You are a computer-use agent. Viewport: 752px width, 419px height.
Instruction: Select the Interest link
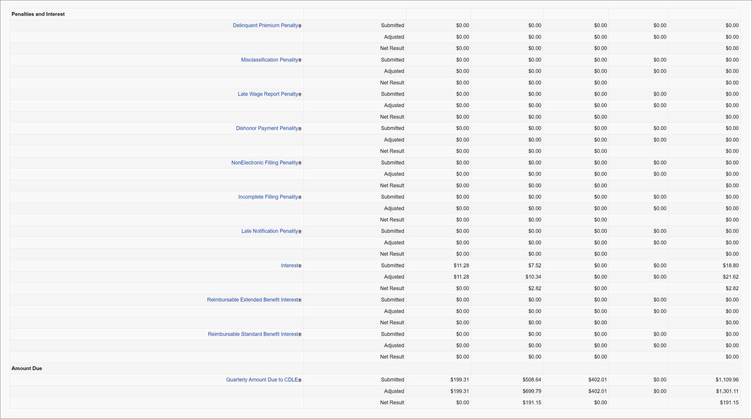tap(289, 265)
